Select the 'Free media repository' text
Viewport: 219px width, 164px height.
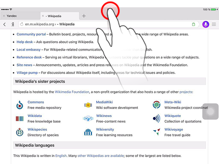click(x=45, y=108)
